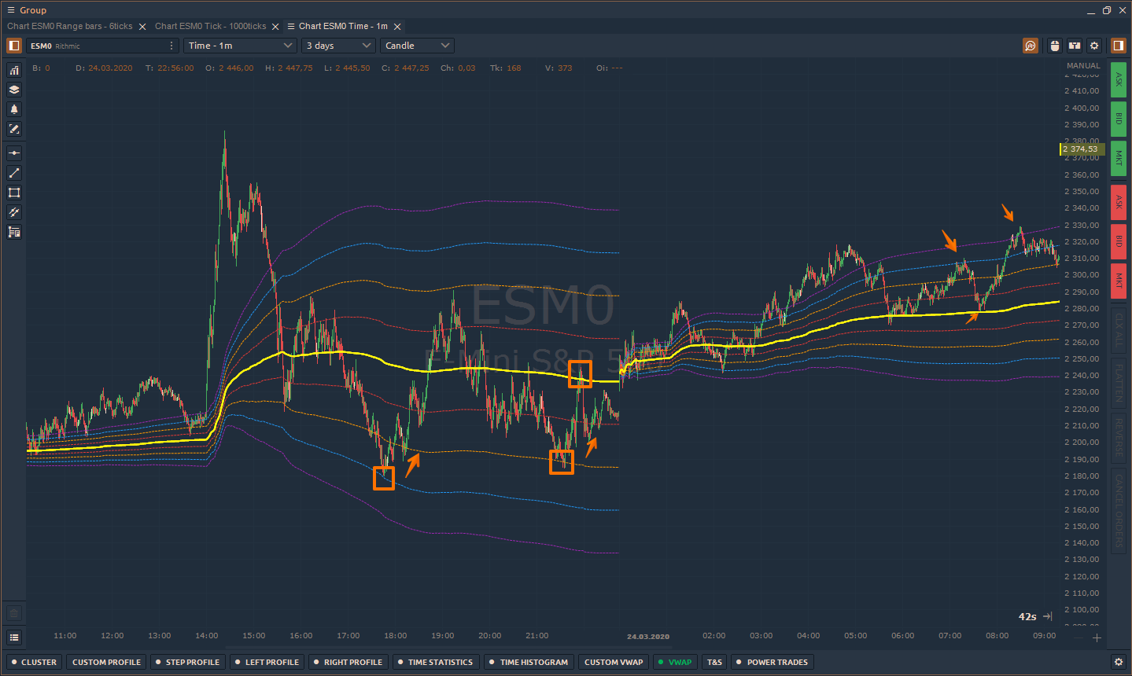Enable the CLUSTER indicator toggle
This screenshot has height=676, width=1132.
pos(33,662)
